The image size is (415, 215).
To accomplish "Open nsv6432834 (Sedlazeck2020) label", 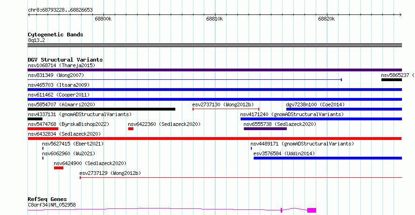I will click(64, 134).
